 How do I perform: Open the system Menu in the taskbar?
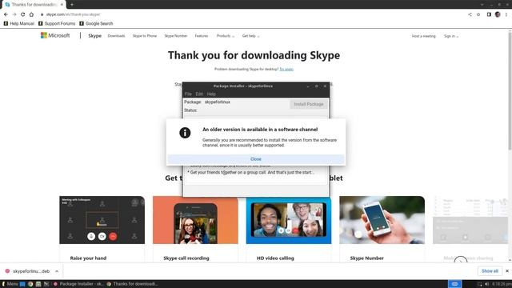(10, 284)
